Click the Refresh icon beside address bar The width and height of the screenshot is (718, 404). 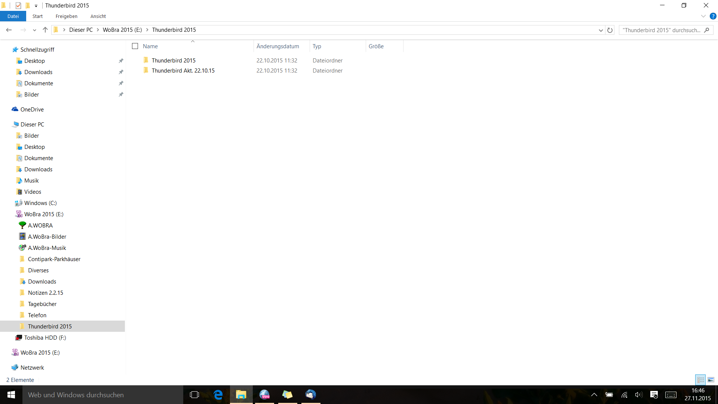[610, 30]
